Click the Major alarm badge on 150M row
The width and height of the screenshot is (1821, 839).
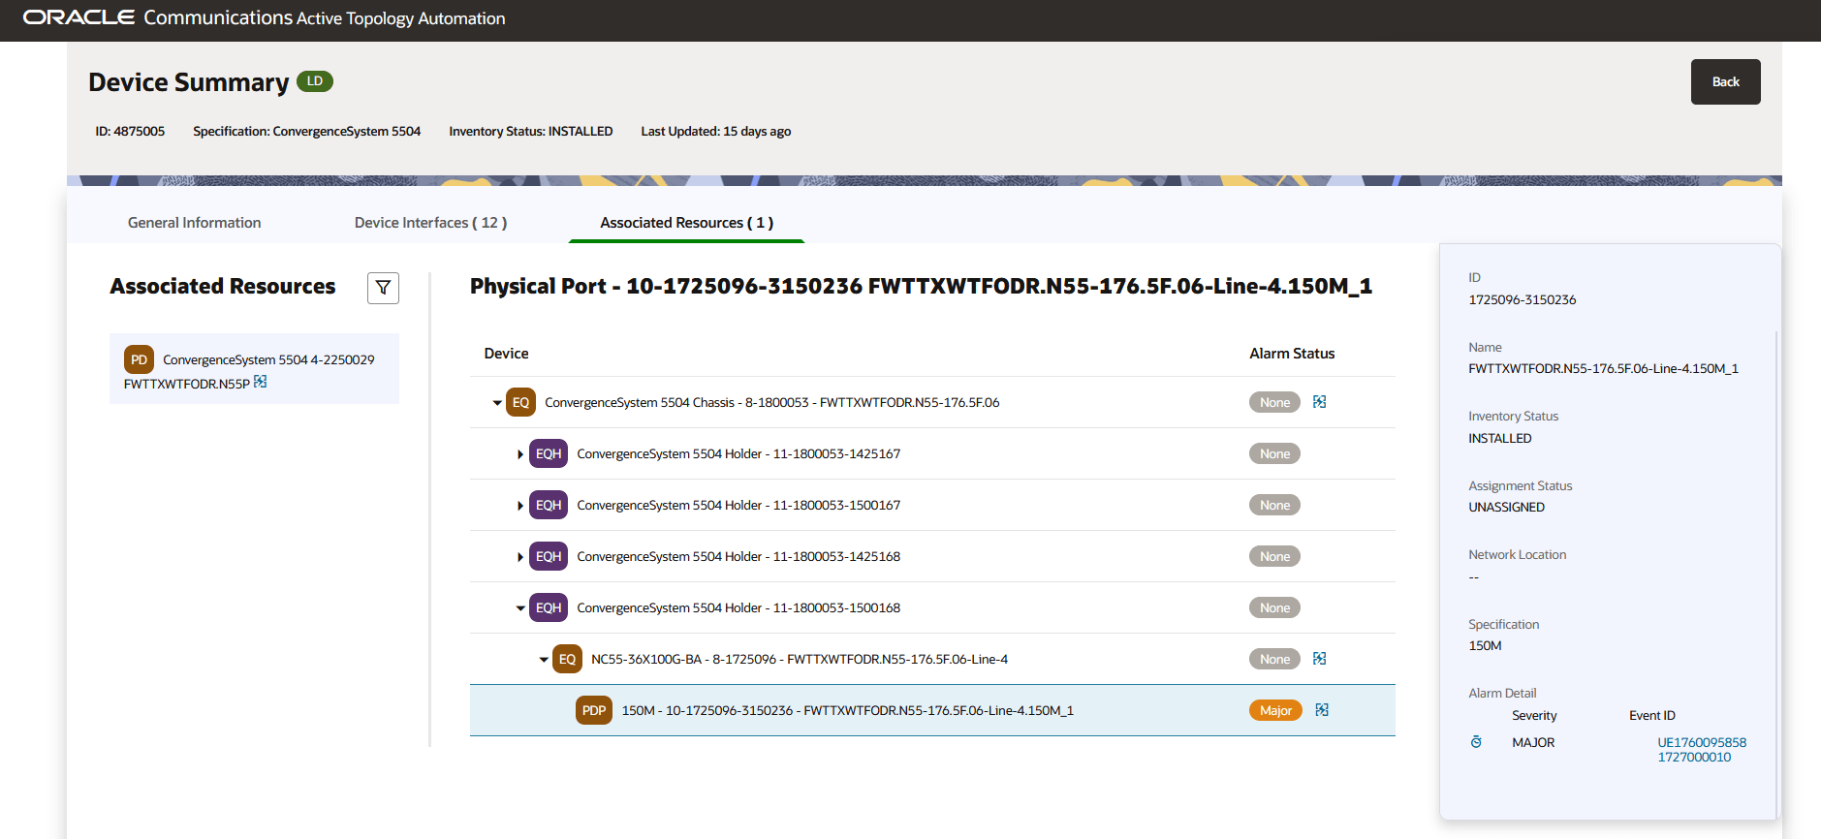pos(1275,710)
